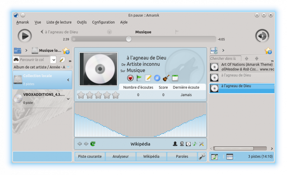This screenshot has width=287, height=175.
Task: Open collection search dropdown arrow
Action: tap(54, 60)
